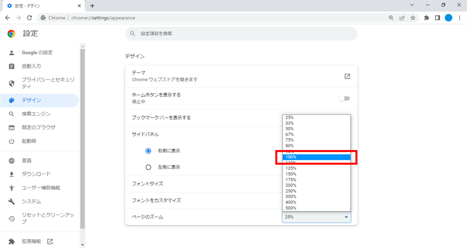Click the search field 設定項目を検索
Screen dimensions: 467x248
pos(241,34)
